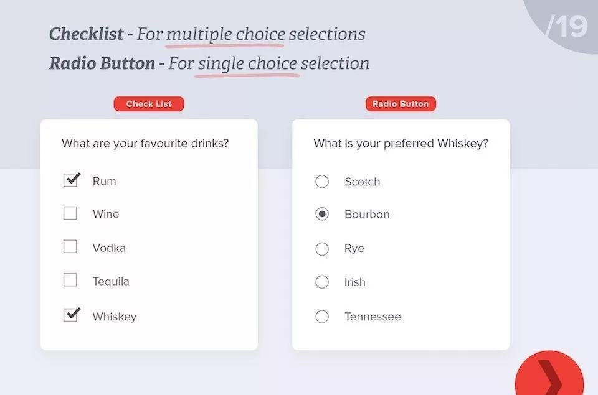The height and width of the screenshot is (395, 598).
Task: Tick the Vodka checkbox
Action: click(x=70, y=247)
